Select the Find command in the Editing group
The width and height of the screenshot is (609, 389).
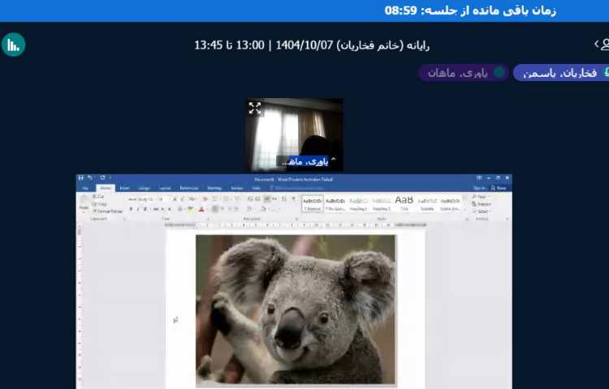tap(481, 196)
